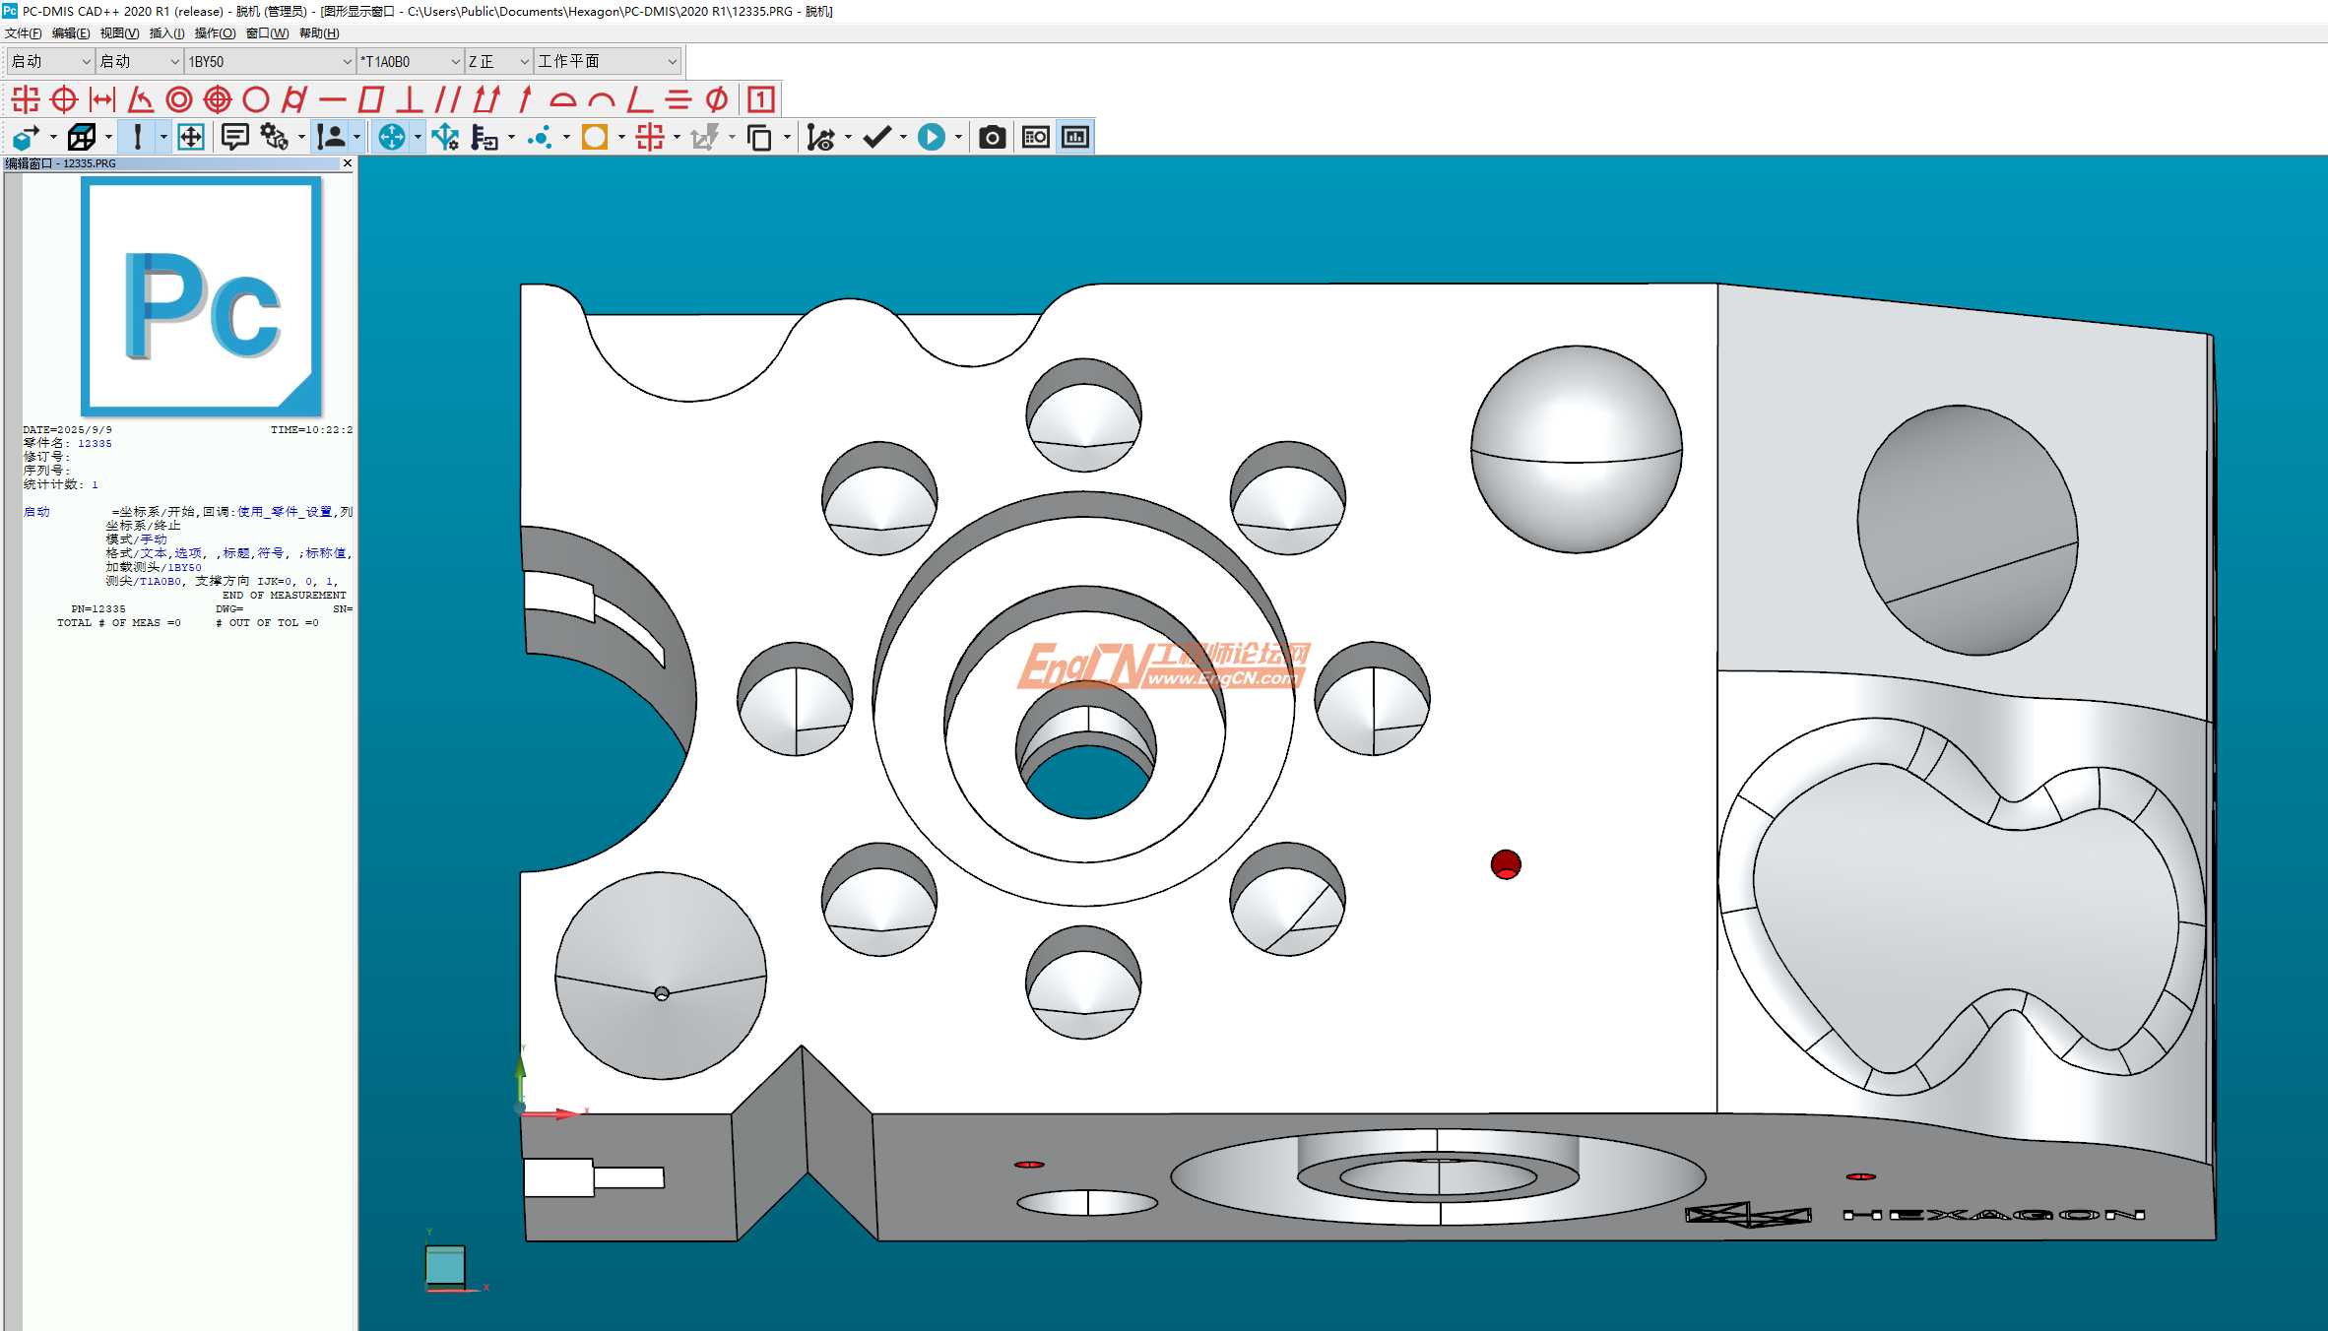Click the Angle dimension icon
This screenshot has width=2328, height=1331.
click(141, 99)
